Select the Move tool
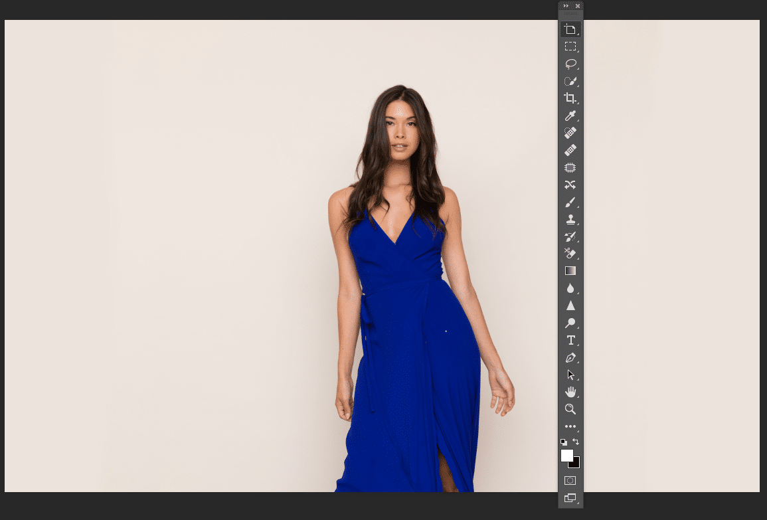Screen dimensions: 767x520 [570, 29]
